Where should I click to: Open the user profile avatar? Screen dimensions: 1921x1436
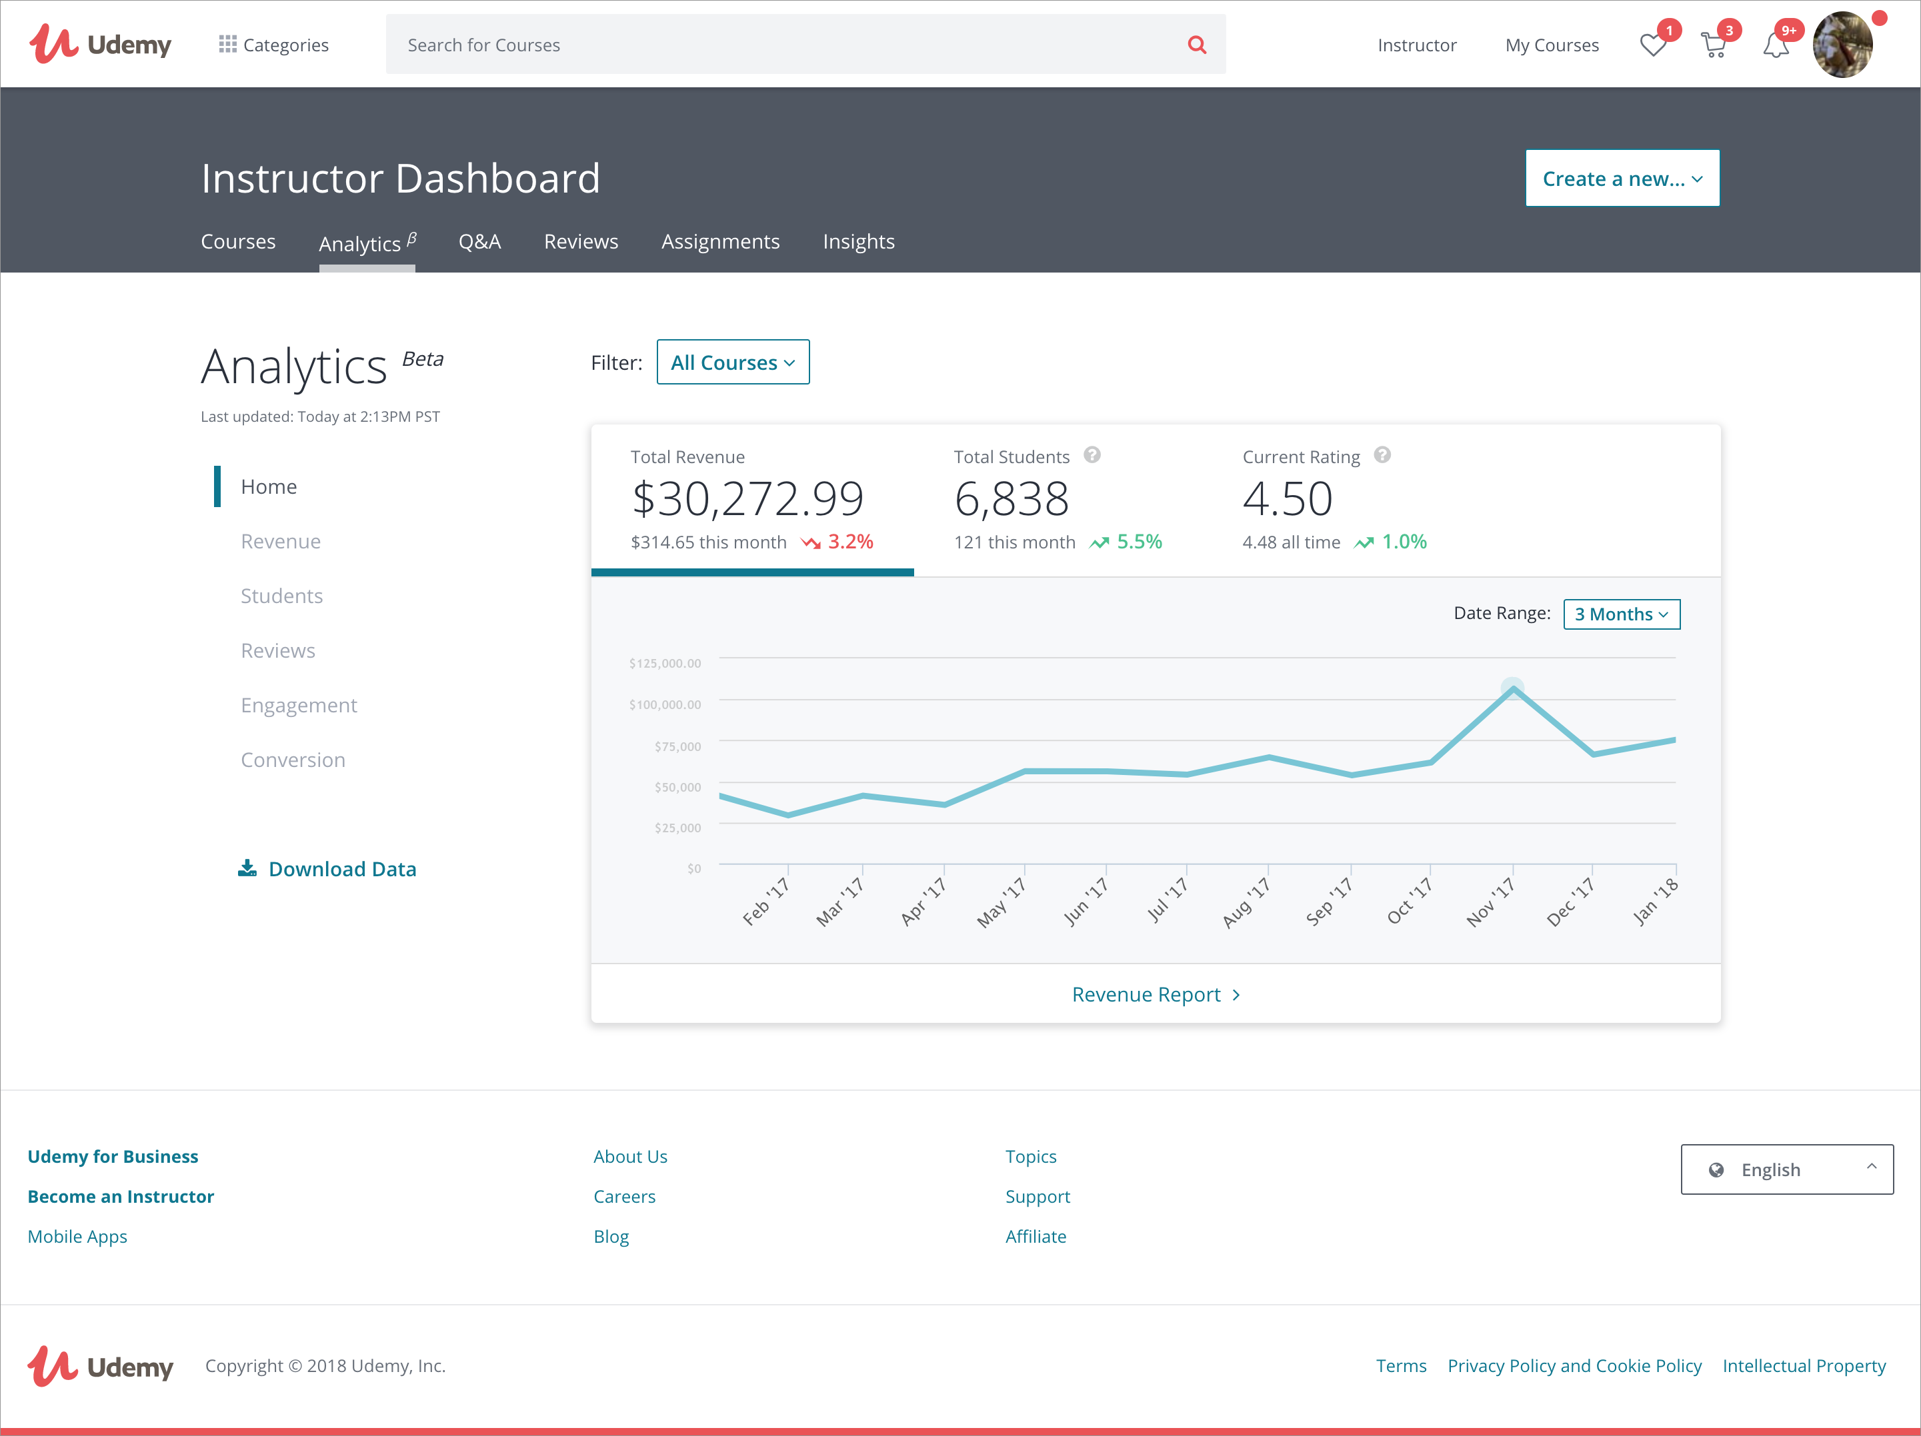[1843, 44]
